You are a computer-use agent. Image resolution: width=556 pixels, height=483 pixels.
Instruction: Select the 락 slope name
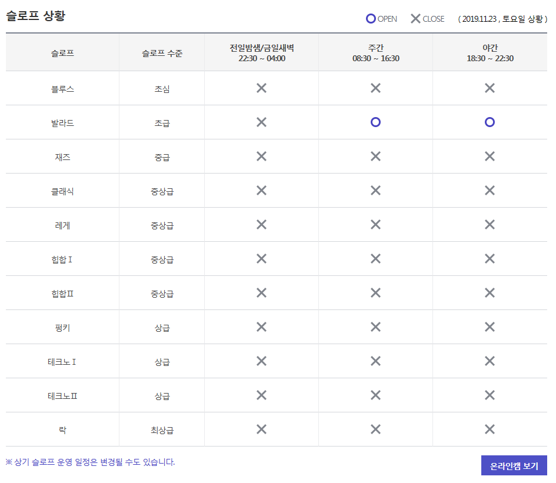pos(62,430)
